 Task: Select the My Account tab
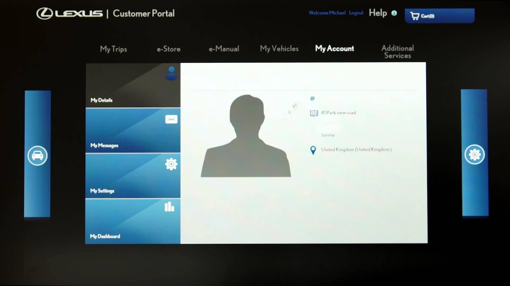coord(335,48)
